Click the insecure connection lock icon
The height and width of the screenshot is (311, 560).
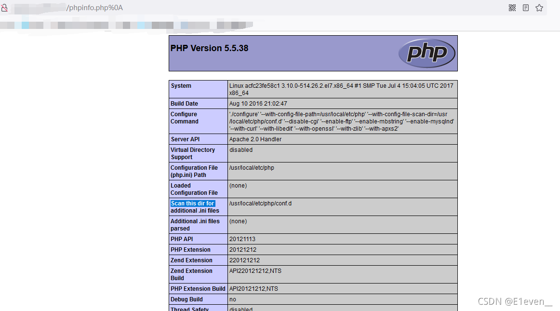click(x=4, y=8)
